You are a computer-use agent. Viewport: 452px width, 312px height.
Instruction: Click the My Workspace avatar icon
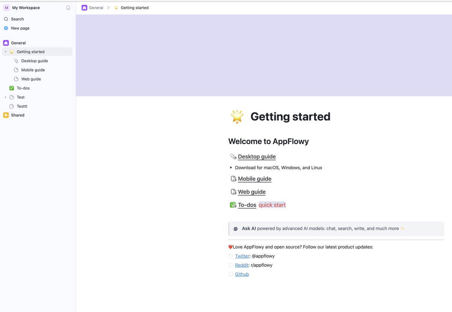pyautogui.click(x=6, y=8)
